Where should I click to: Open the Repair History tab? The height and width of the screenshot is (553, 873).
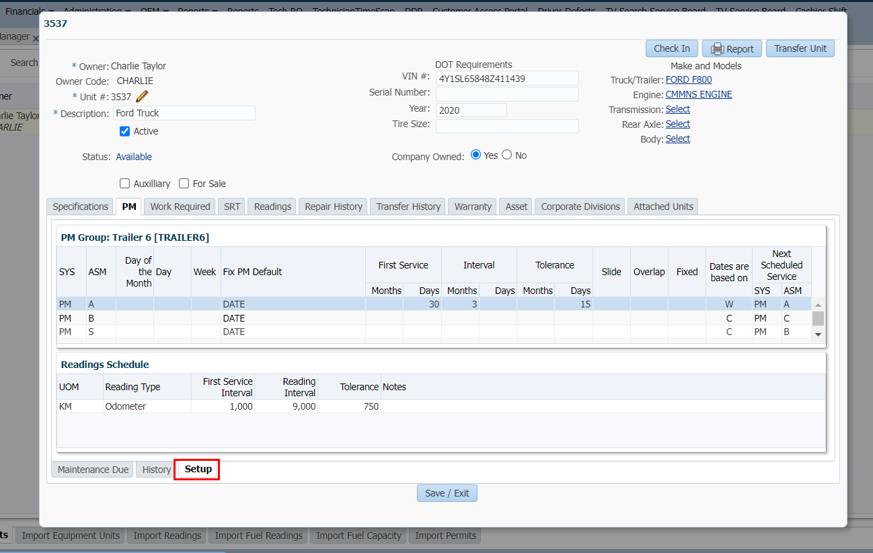pyautogui.click(x=334, y=207)
